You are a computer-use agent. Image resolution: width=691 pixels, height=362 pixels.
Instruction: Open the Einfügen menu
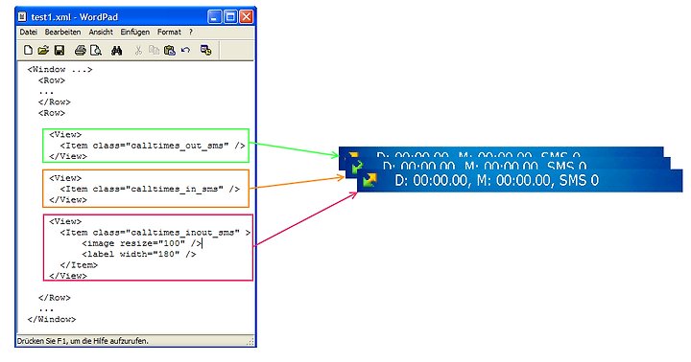[135, 33]
